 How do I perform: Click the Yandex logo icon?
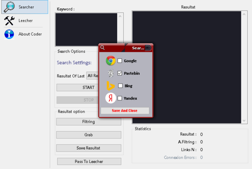111,98
